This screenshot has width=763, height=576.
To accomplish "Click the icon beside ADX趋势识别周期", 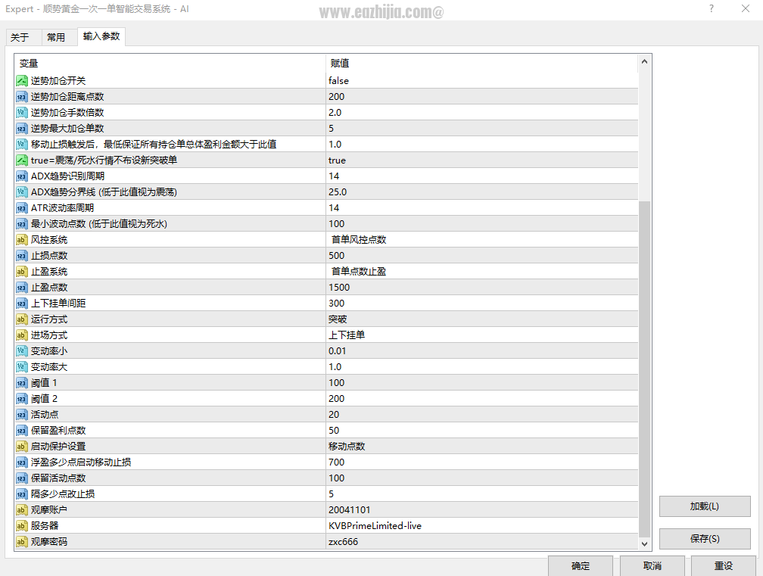I will (21, 176).
